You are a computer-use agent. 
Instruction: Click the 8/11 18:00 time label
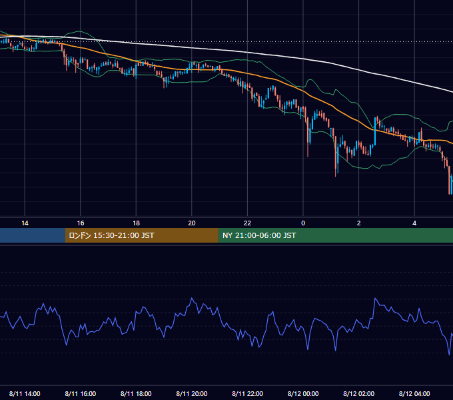[136, 393]
